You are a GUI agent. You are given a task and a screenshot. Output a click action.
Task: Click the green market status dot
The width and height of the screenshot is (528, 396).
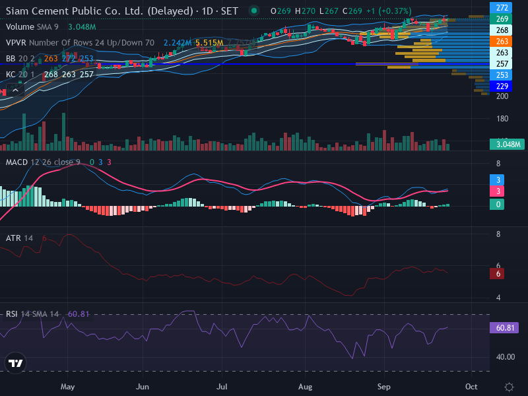tap(254, 11)
